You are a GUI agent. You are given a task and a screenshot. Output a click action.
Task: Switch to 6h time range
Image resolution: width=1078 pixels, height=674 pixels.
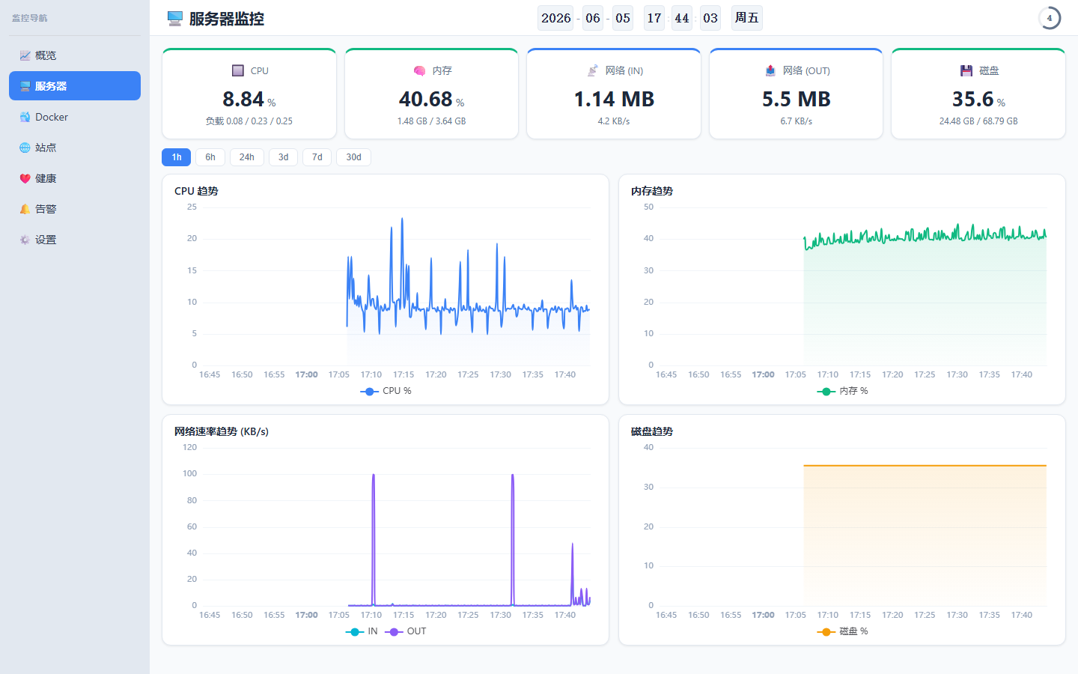(x=210, y=157)
